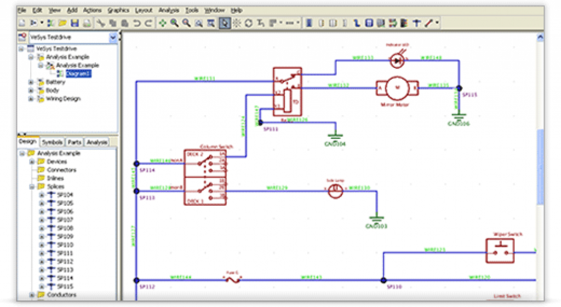The height and width of the screenshot is (307, 561).
Task: Open the Analysis menu
Action: [169, 10]
